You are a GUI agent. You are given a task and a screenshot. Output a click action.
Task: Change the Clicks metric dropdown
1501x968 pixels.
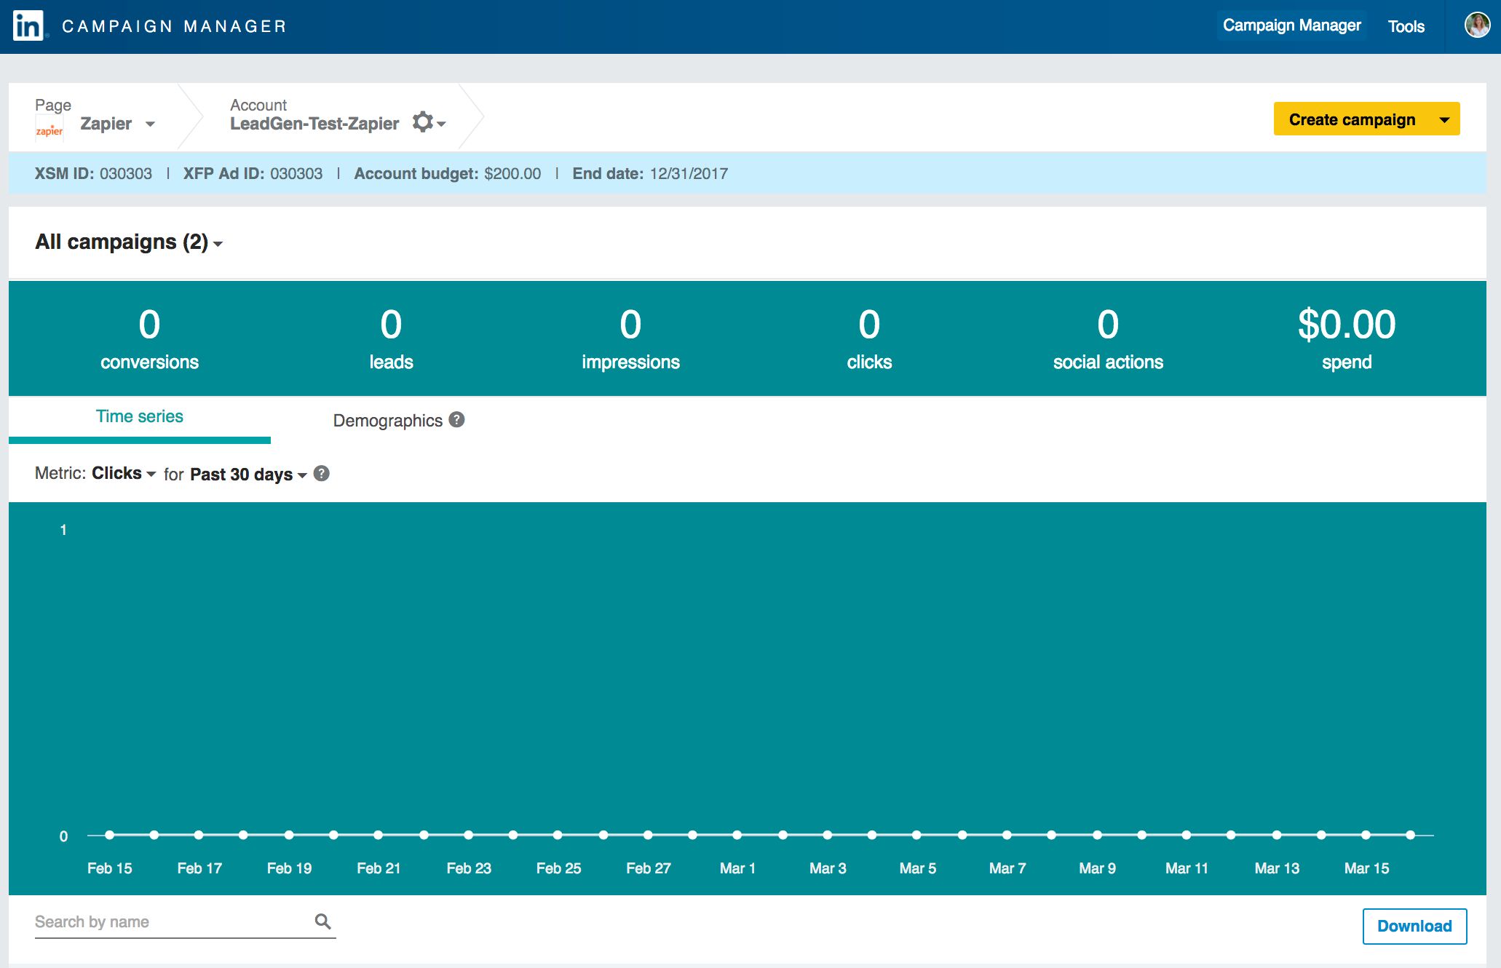[x=123, y=474]
